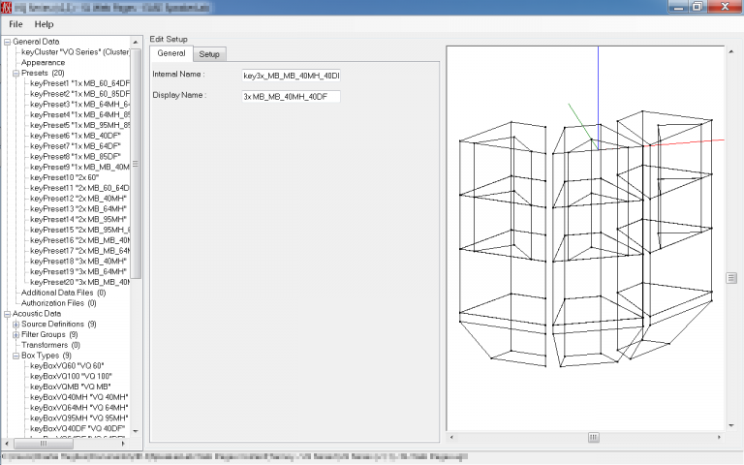This screenshot has width=744, height=465.
Task: Click the Display Name input field
Action: coord(291,96)
